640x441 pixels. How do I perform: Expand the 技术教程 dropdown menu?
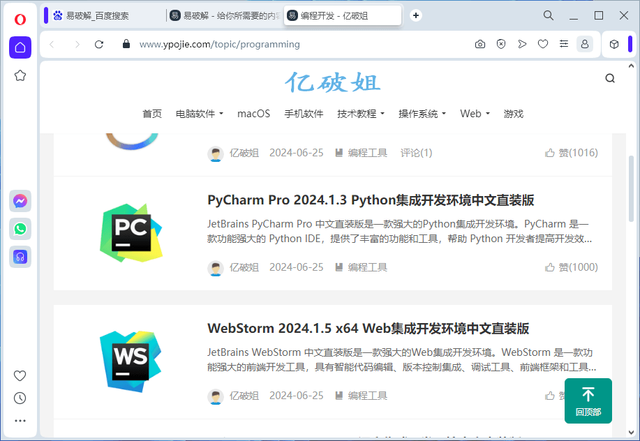click(360, 114)
